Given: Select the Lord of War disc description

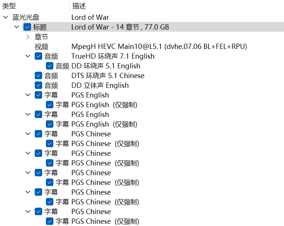Looking at the screenshot, I should point(90,17).
